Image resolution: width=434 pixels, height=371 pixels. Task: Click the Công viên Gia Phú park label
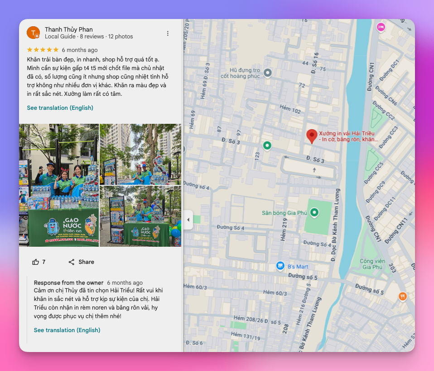coord(372,264)
